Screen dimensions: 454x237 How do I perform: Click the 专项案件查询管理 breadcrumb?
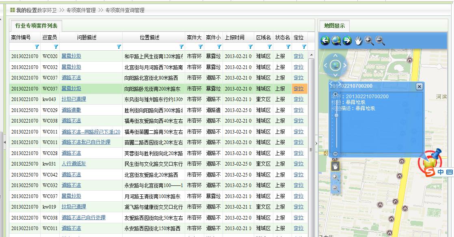pos(125,10)
